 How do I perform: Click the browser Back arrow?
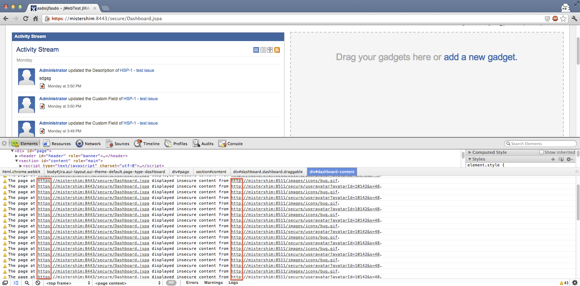[6, 18]
